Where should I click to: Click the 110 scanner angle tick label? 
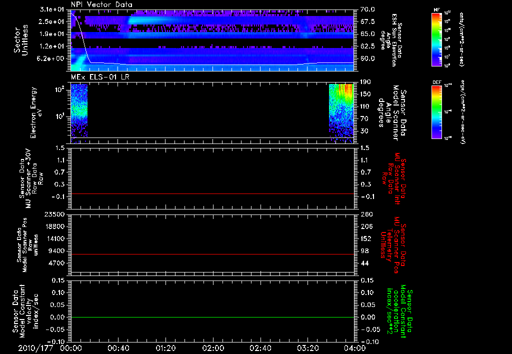pos(365,106)
